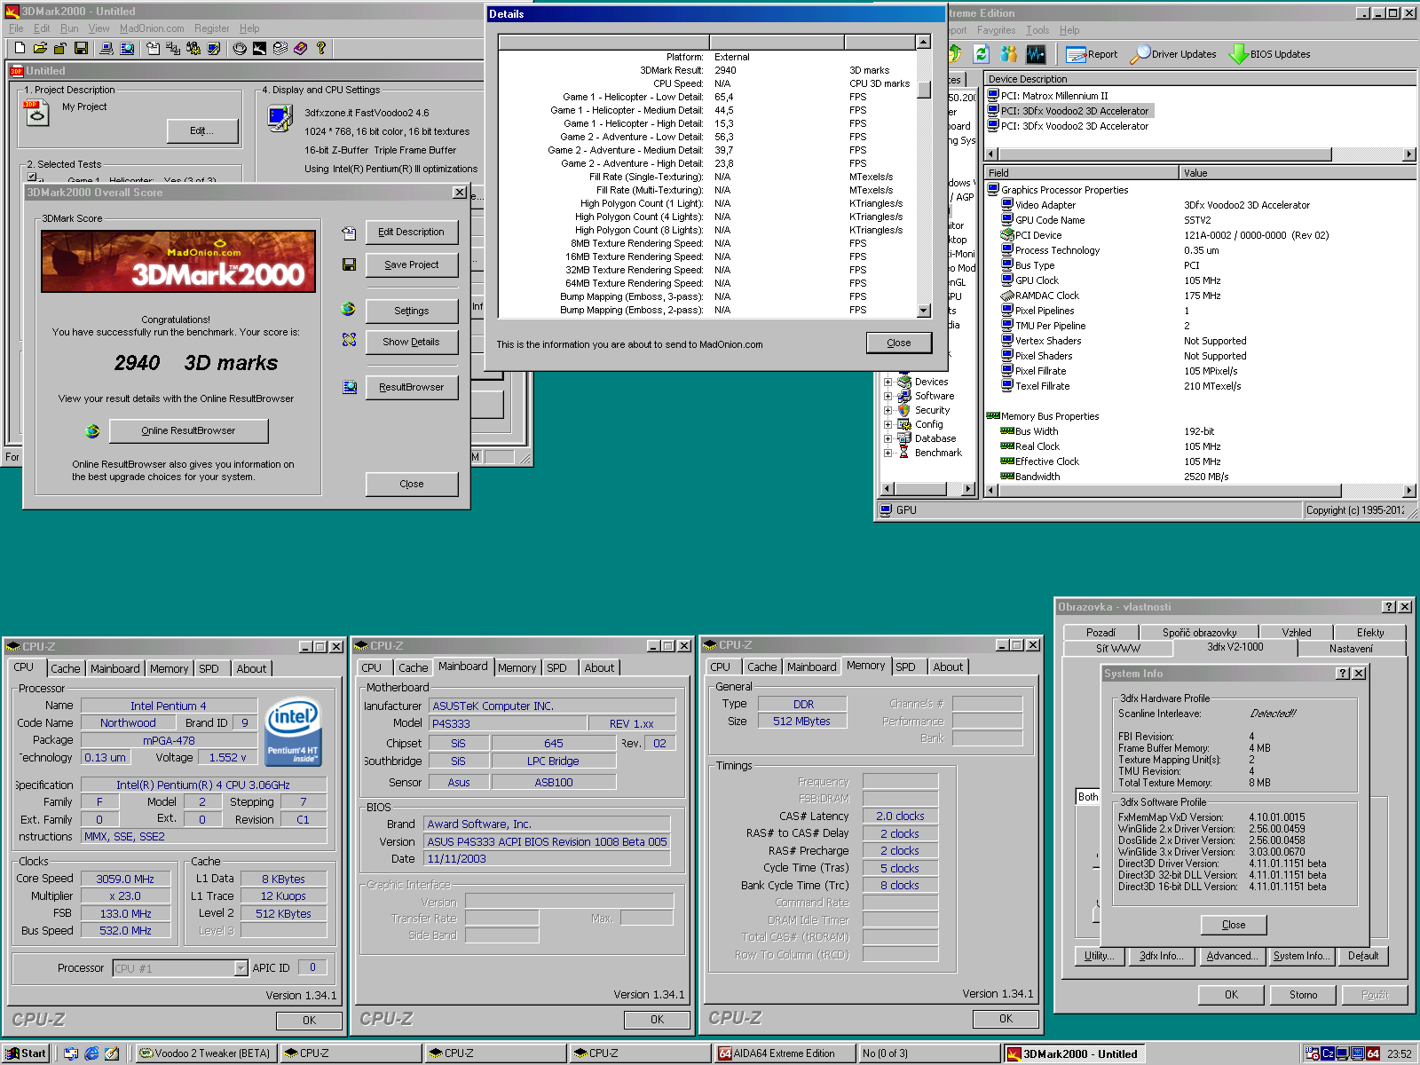The width and height of the screenshot is (1420, 1065).
Task: Click the waveform monitor icon in AIDA64 toolbar
Action: pos(1036,54)
